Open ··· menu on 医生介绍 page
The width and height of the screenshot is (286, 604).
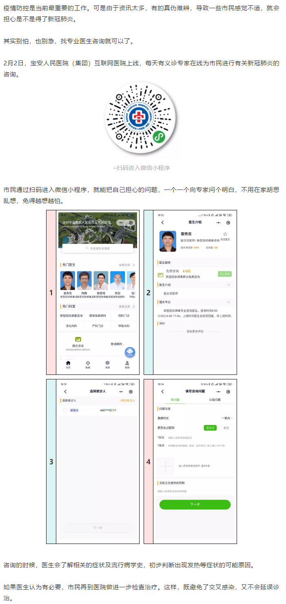(x=219, y=223)
